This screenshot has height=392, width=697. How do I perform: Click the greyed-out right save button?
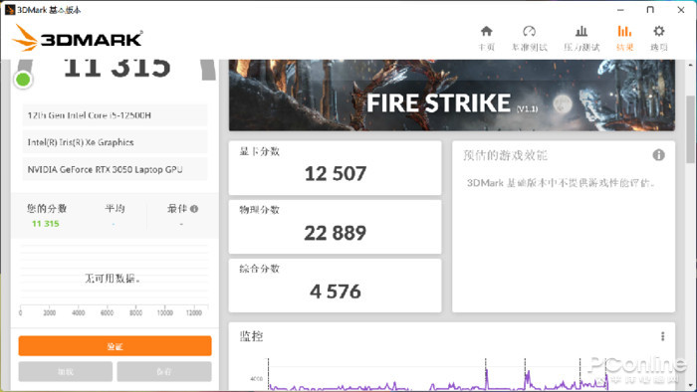click(x=164, y=371)
